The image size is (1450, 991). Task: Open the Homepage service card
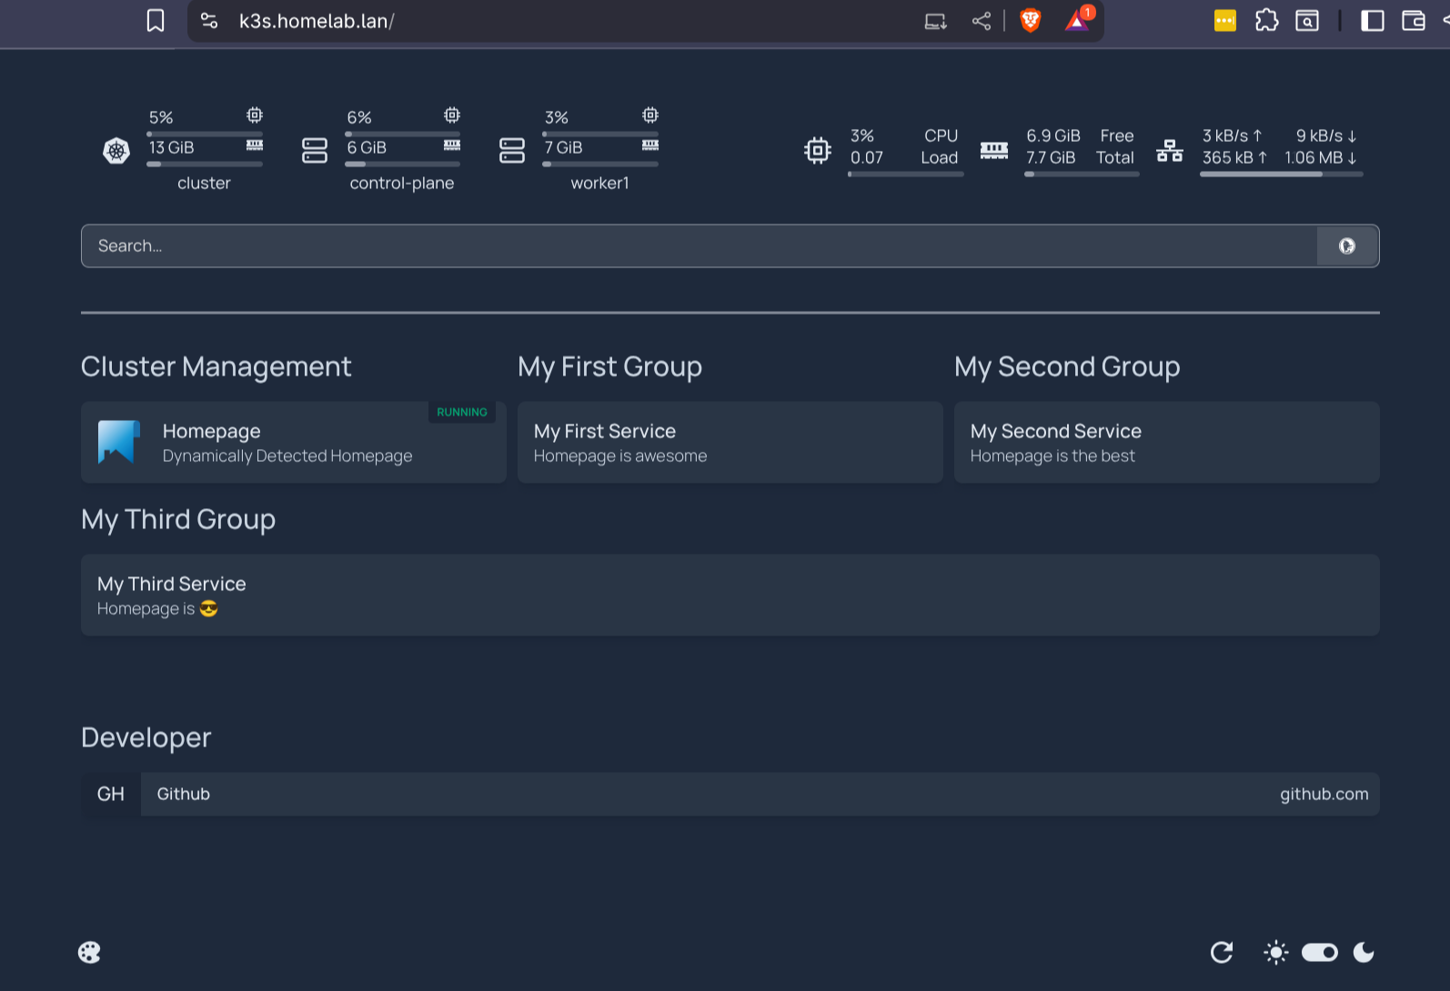[x=293, y=443]
